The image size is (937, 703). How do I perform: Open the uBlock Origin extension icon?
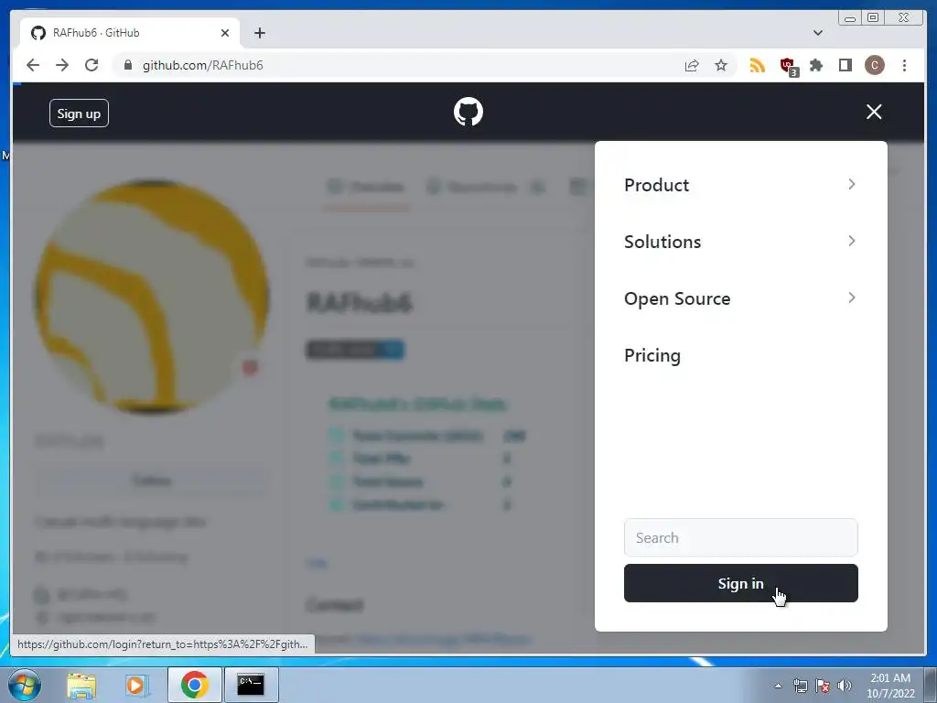[x=789, y=66]
